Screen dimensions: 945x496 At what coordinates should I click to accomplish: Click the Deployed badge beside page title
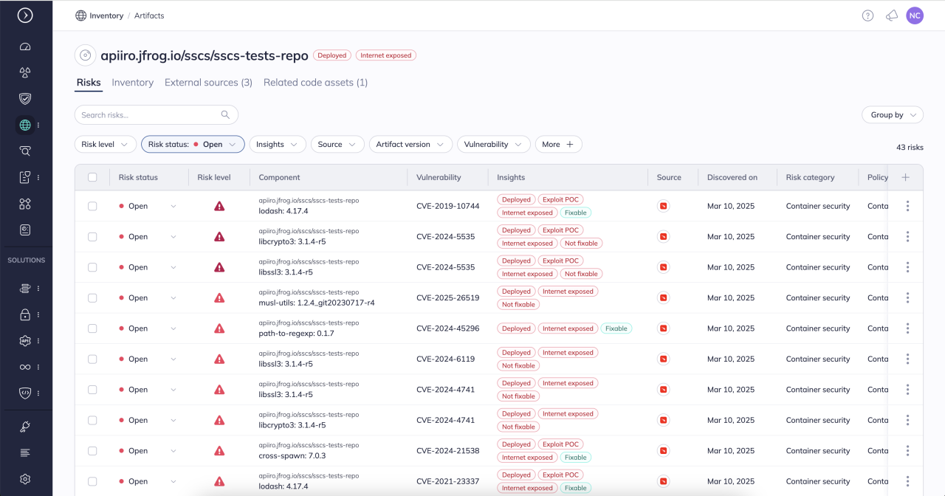[332, 55]
